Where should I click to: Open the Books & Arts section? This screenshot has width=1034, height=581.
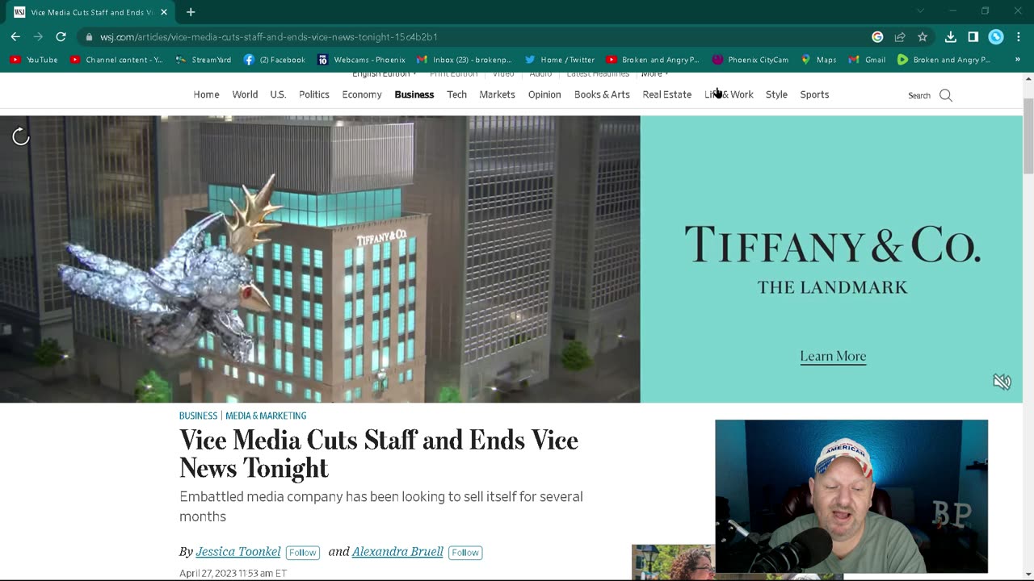[602, 94]
